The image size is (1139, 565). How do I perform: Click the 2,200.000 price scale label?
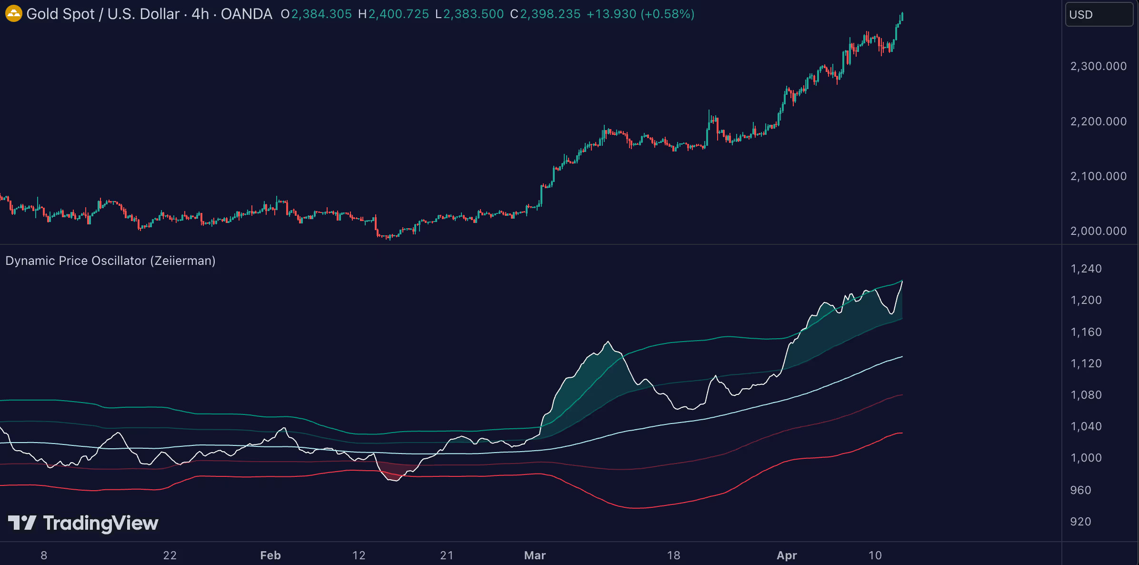point(1098,121)
